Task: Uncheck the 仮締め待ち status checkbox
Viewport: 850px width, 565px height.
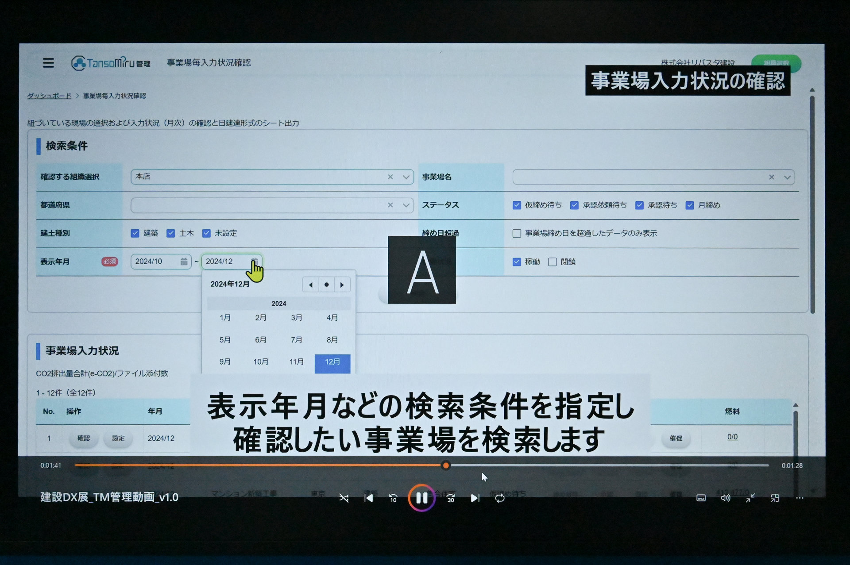Action: 517,205
